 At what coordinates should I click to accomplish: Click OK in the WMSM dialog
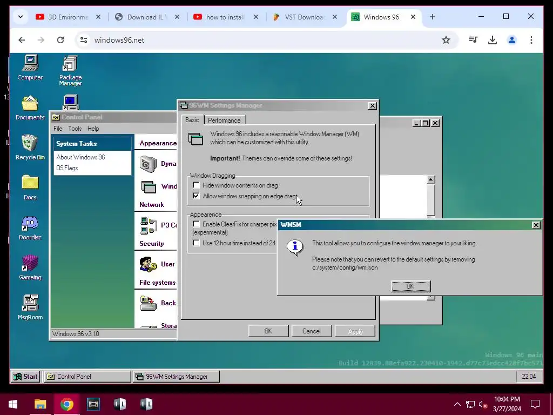(411, 286)
